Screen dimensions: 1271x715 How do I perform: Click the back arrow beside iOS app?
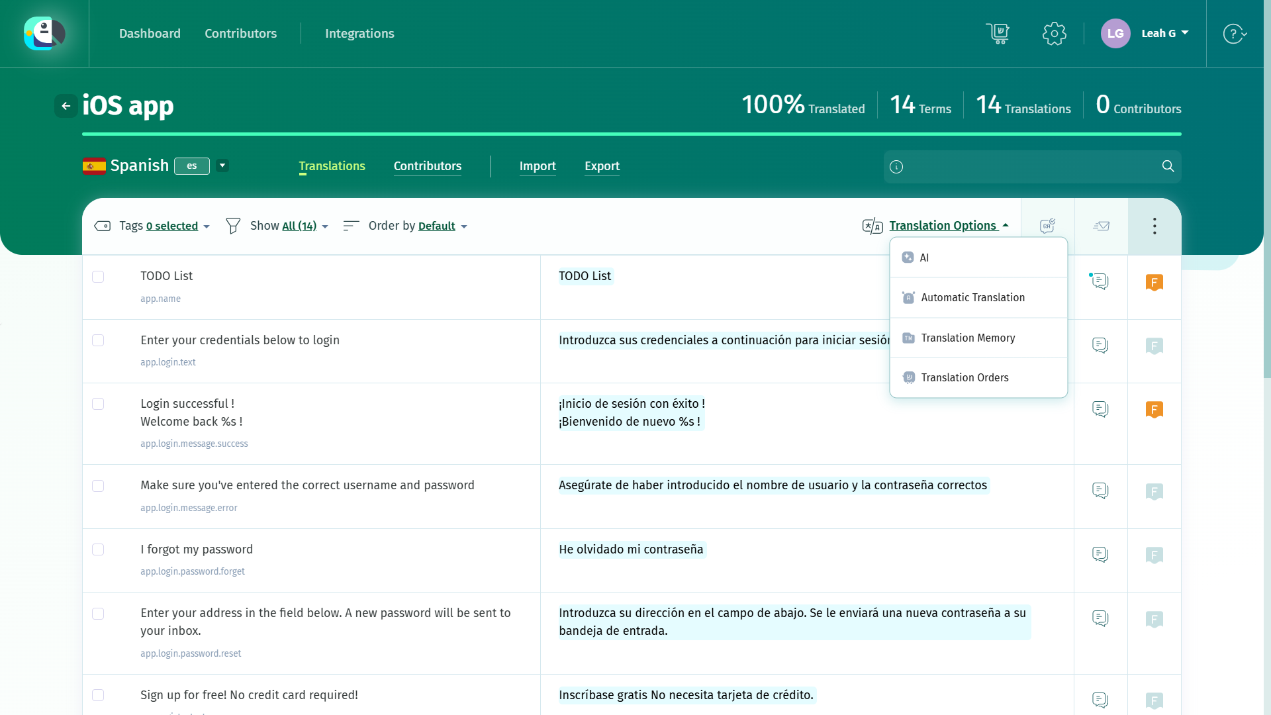[x=66, y=106]
